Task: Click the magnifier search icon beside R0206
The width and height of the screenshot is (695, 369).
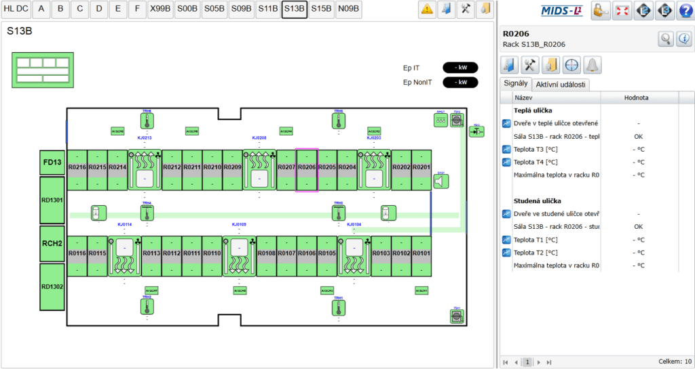Action: pyautogui.click(x=665, y=39)
